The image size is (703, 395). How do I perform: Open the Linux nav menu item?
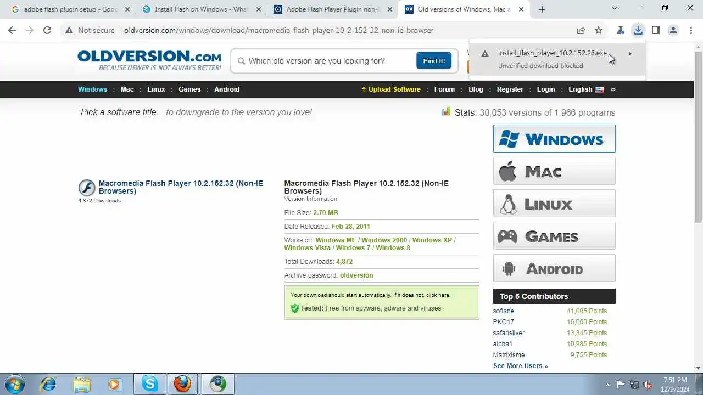(156, 89)
